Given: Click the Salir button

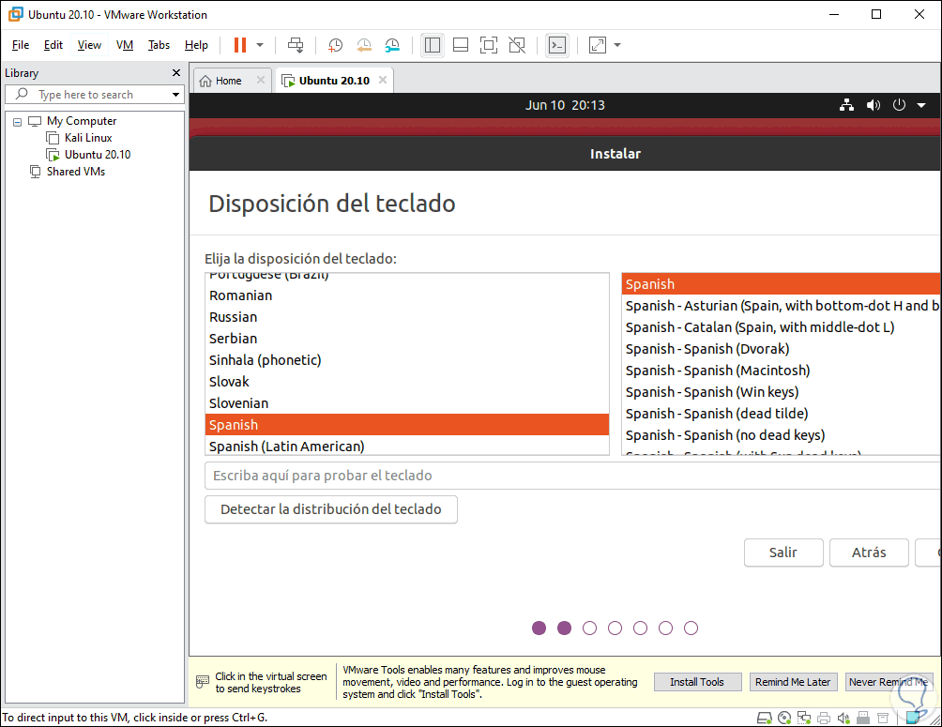Looking at the screenshot, I should coord(783,553).
